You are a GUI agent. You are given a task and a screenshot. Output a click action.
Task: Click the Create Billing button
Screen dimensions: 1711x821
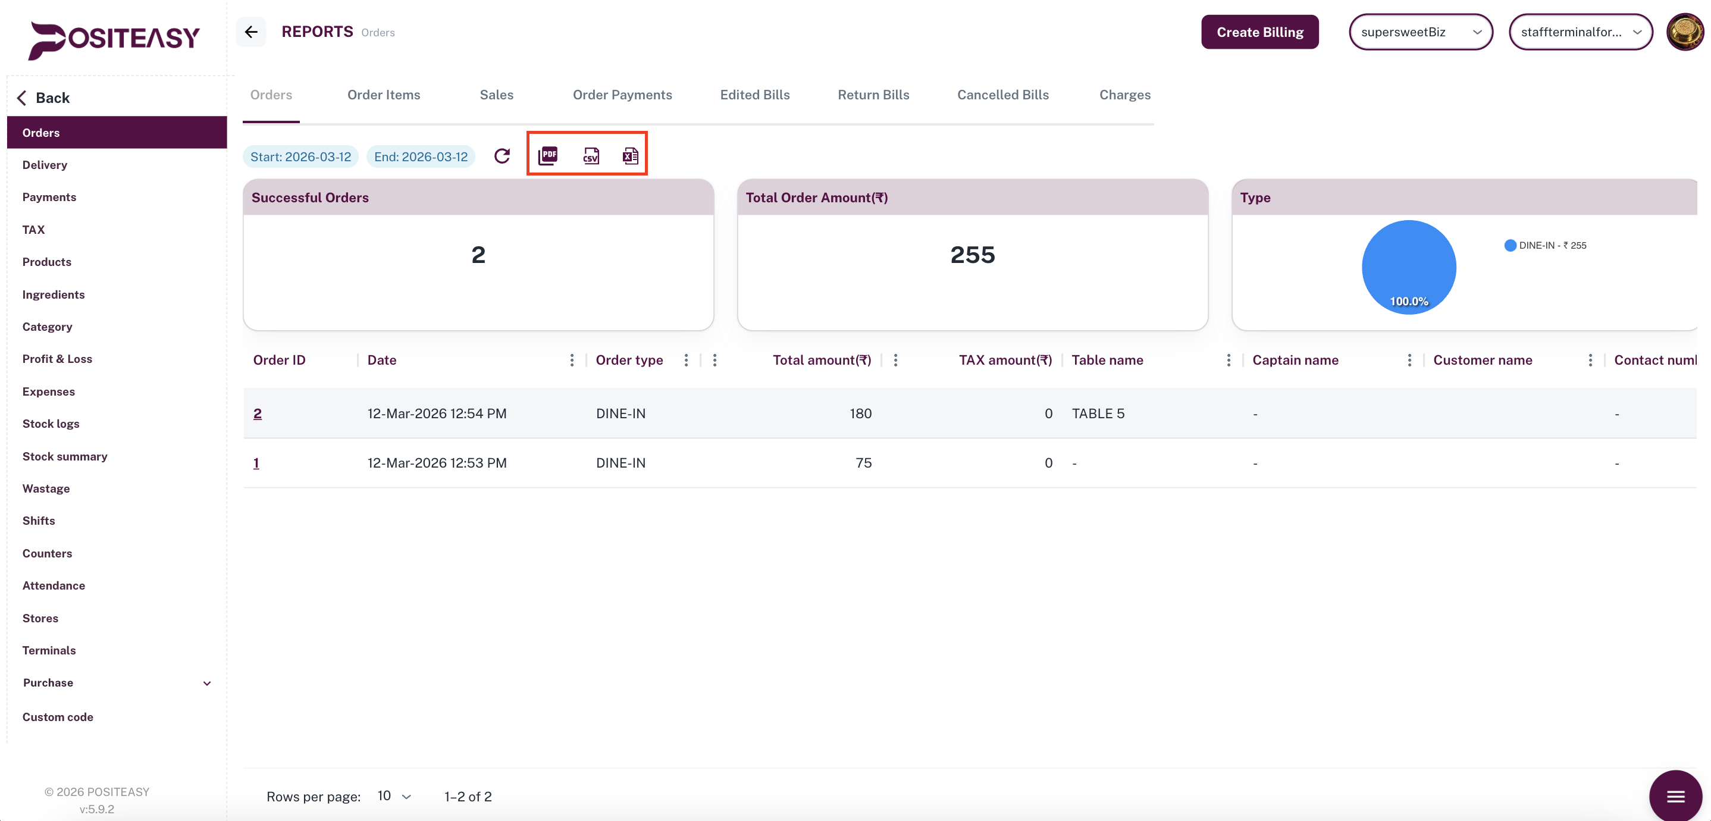click(1259, 32)
